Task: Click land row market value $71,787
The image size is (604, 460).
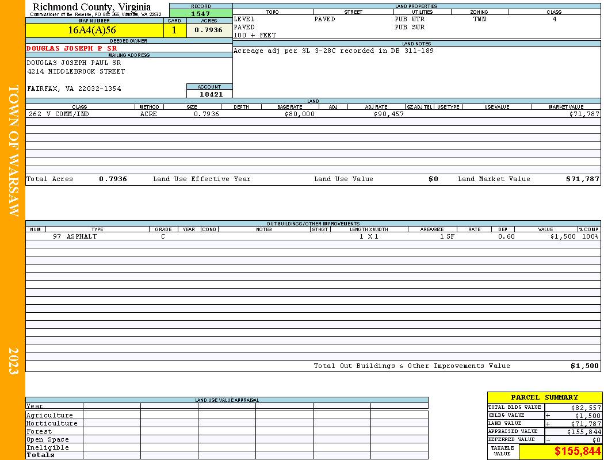Action: [x=584, y=114]
